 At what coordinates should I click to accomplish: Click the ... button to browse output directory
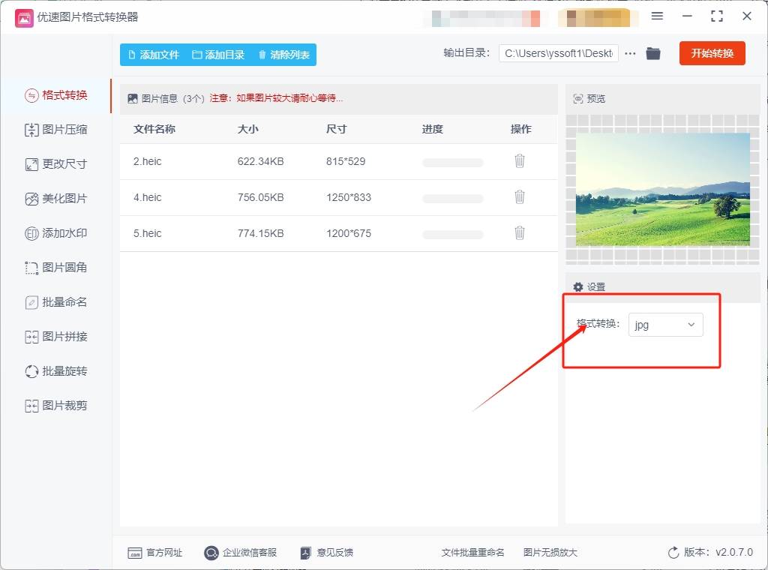(630, 52)
